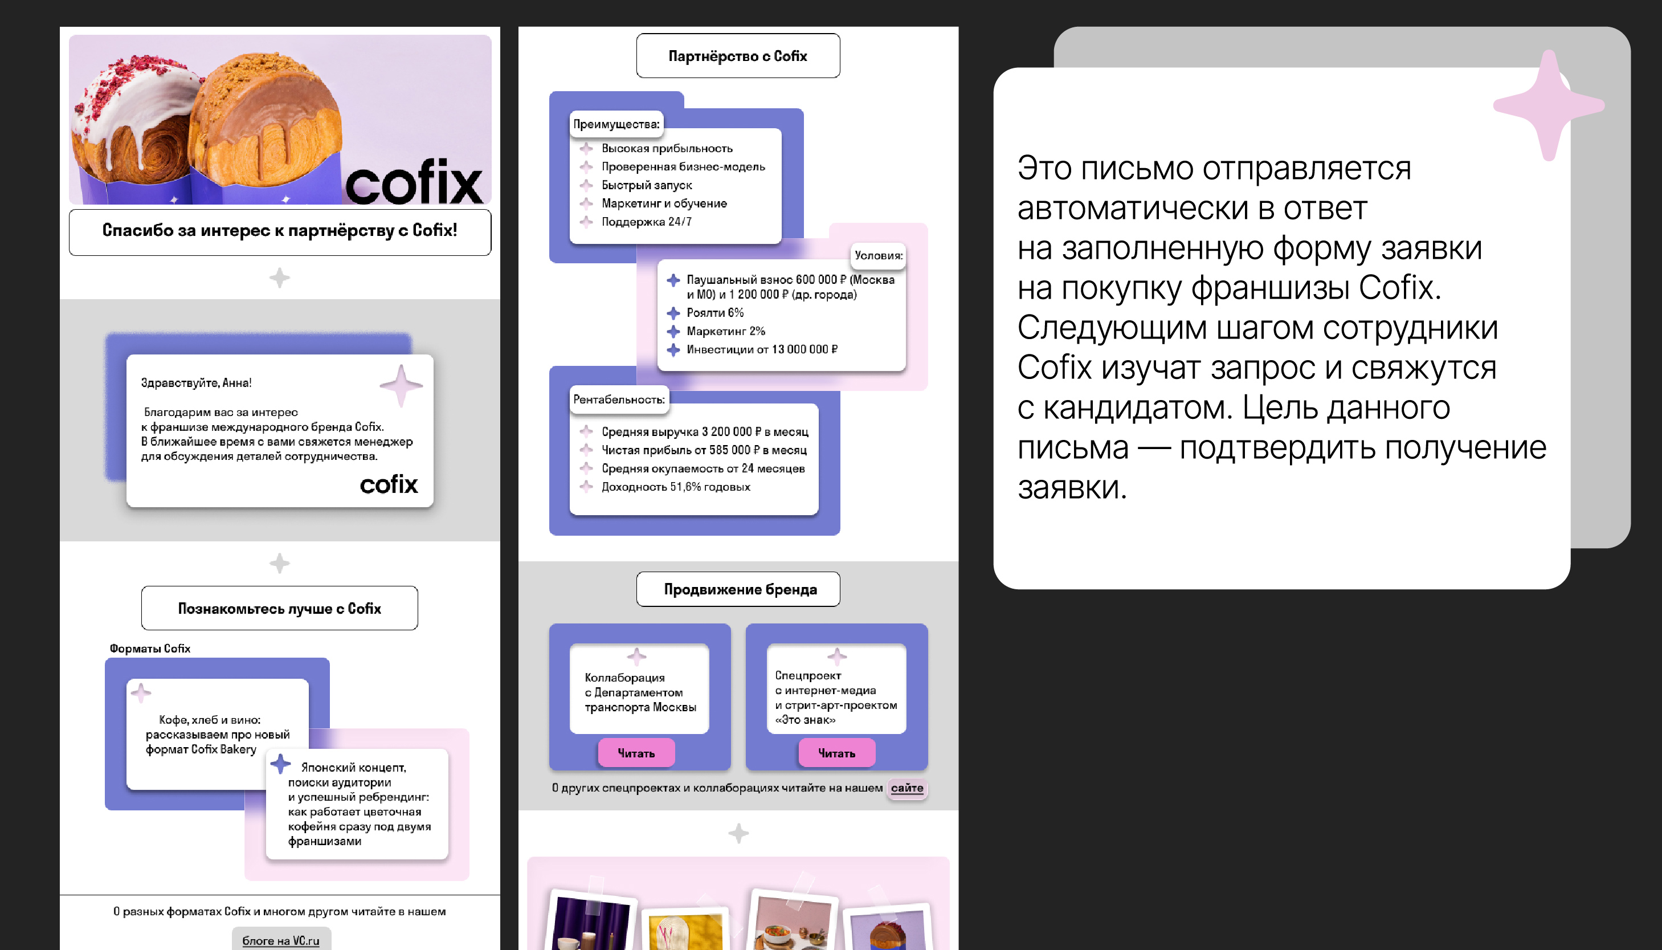
Task: Click the Условия: label
Action: pos(878,255)
